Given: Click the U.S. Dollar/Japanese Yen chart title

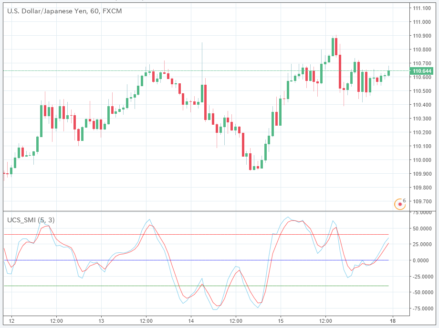Looking at the screenshot, I should point(64,11).
